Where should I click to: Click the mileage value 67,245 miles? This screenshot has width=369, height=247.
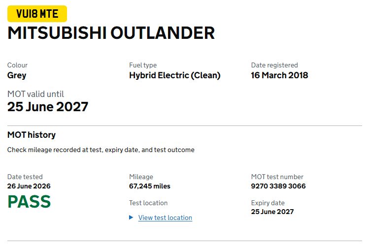click(149, 186)
